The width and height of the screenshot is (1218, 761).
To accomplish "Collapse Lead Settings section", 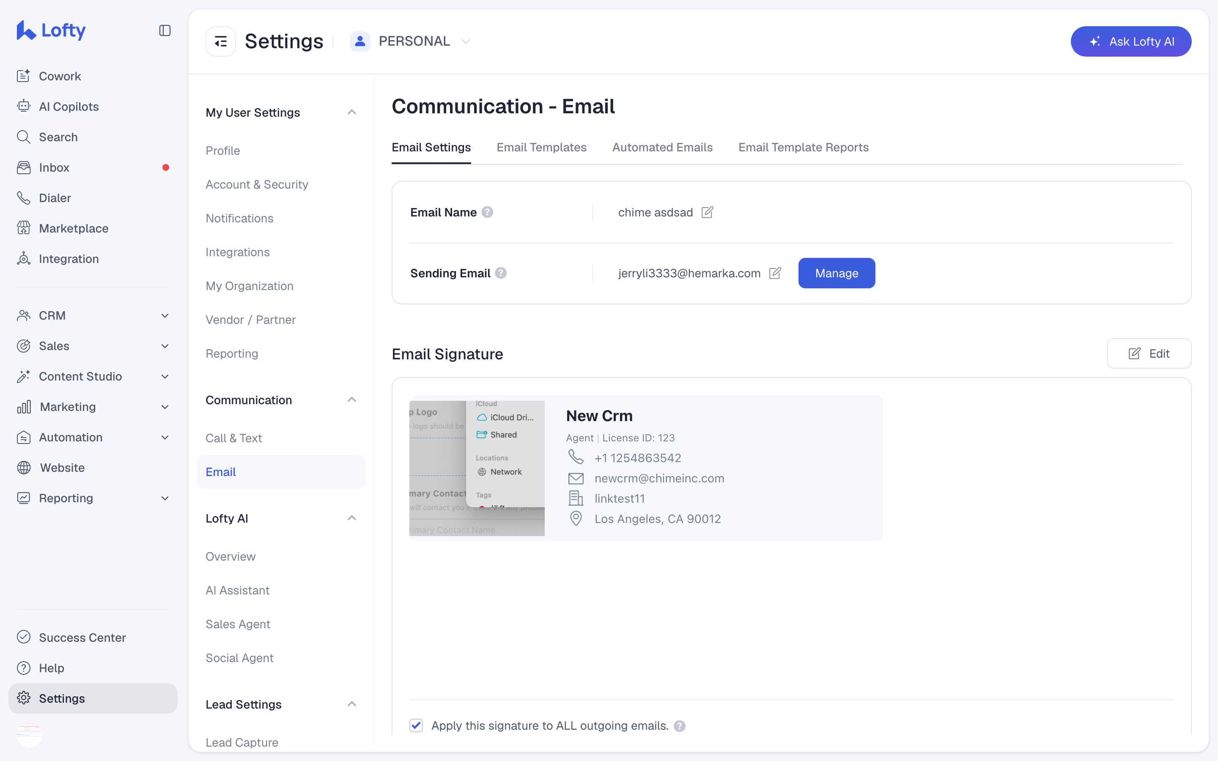I will [352, 704].
